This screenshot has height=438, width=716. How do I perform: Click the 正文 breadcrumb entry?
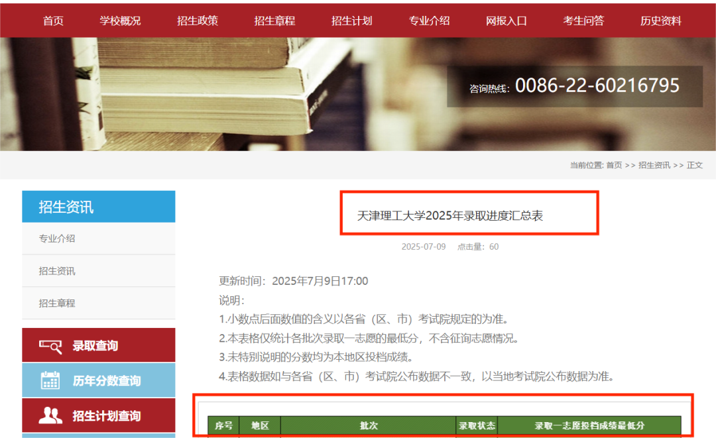coord(694,165)
